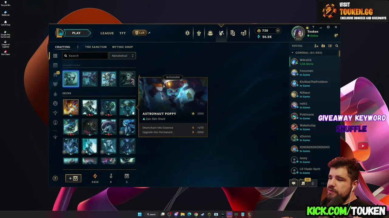Click the Play button

pos(76,33)
